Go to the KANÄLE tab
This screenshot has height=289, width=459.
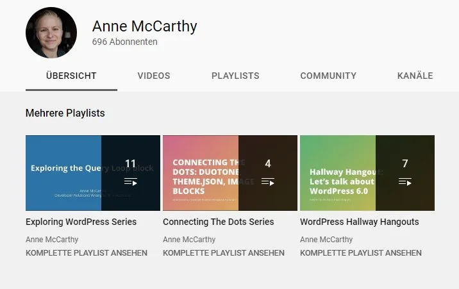click(x=415, y=76)
